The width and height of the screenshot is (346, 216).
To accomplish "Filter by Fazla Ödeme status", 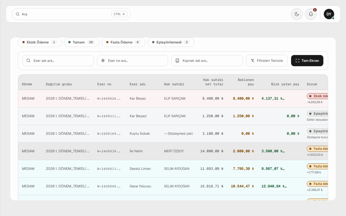I will click(124, 42).
